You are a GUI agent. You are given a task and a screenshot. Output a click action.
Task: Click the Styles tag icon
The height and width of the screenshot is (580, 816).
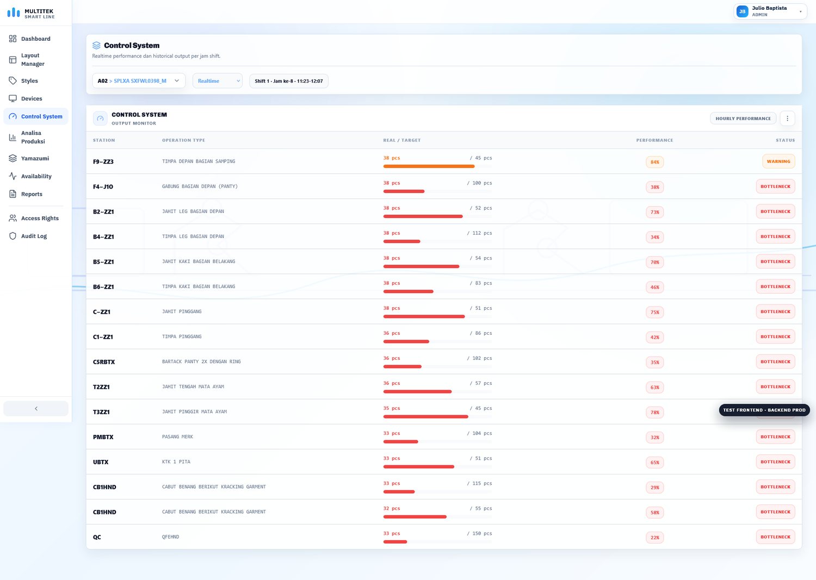[13, 80]
